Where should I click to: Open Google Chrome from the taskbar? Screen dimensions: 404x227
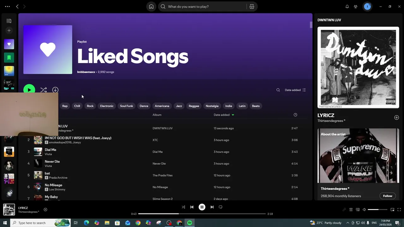[x=138, y=223]
